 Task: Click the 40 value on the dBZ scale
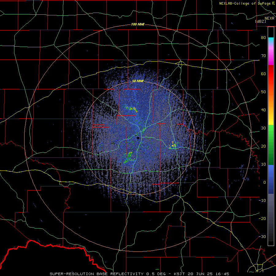click(x=263, y=110)
